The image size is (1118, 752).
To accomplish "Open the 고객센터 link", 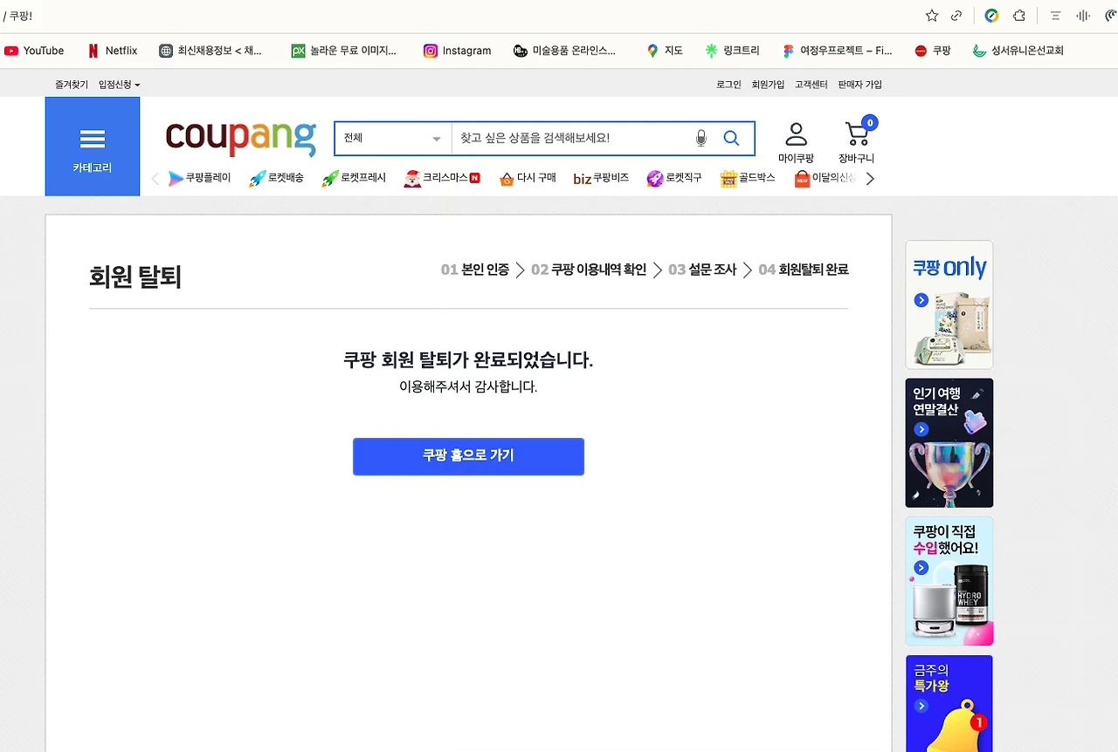I will pyautogui.click(x=811, y=85).
